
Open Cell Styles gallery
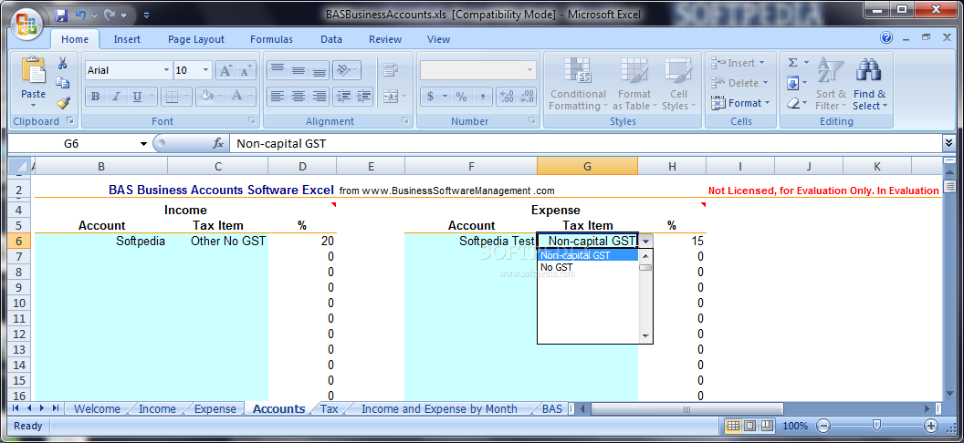pos(679,84)
